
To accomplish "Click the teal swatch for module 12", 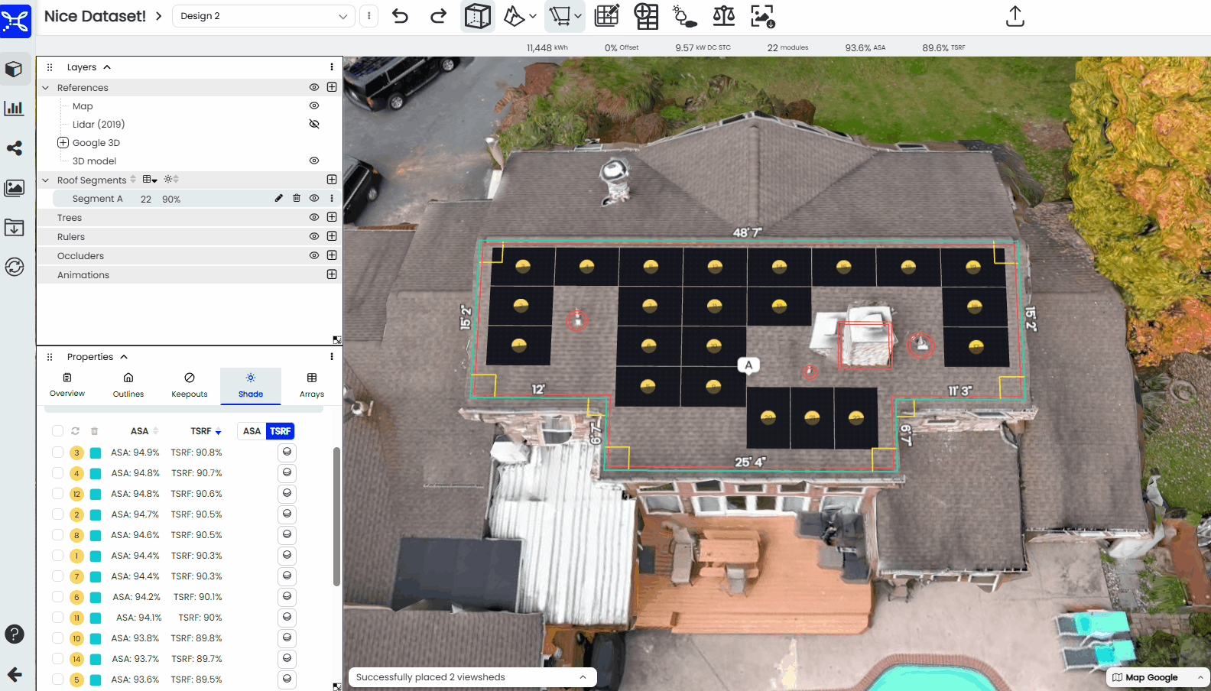I will click(x=96, y=495).
